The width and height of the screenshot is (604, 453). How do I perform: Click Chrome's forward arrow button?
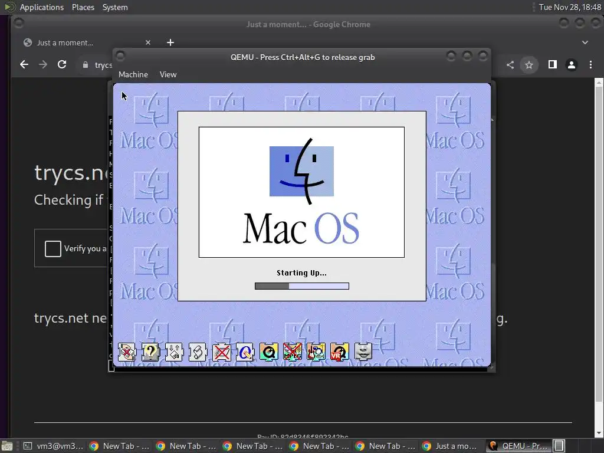point(43,65)
